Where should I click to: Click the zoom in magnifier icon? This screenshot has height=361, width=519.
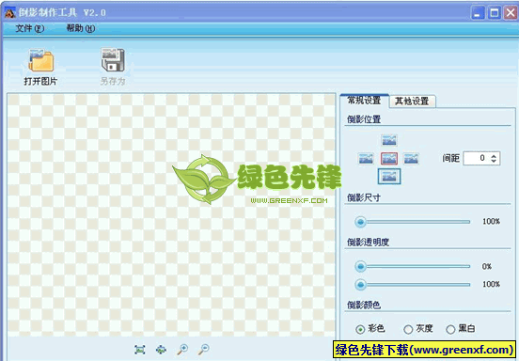pos(182,349)
